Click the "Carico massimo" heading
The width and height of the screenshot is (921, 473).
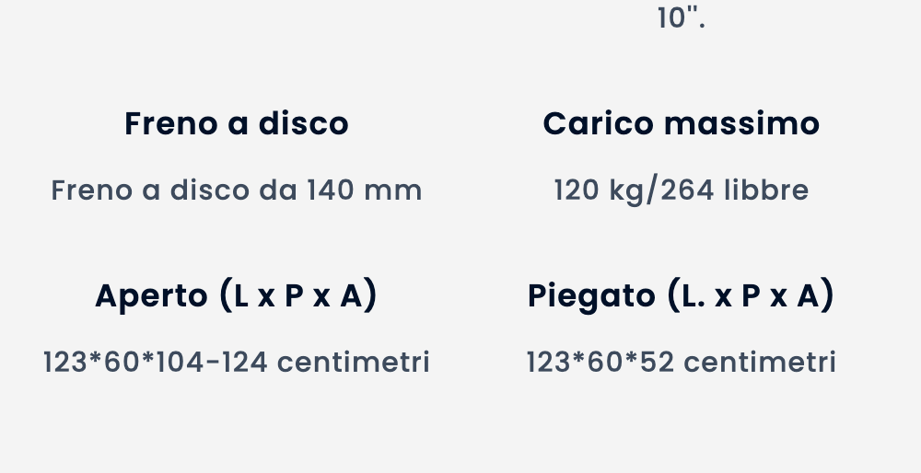pos(682,123)
